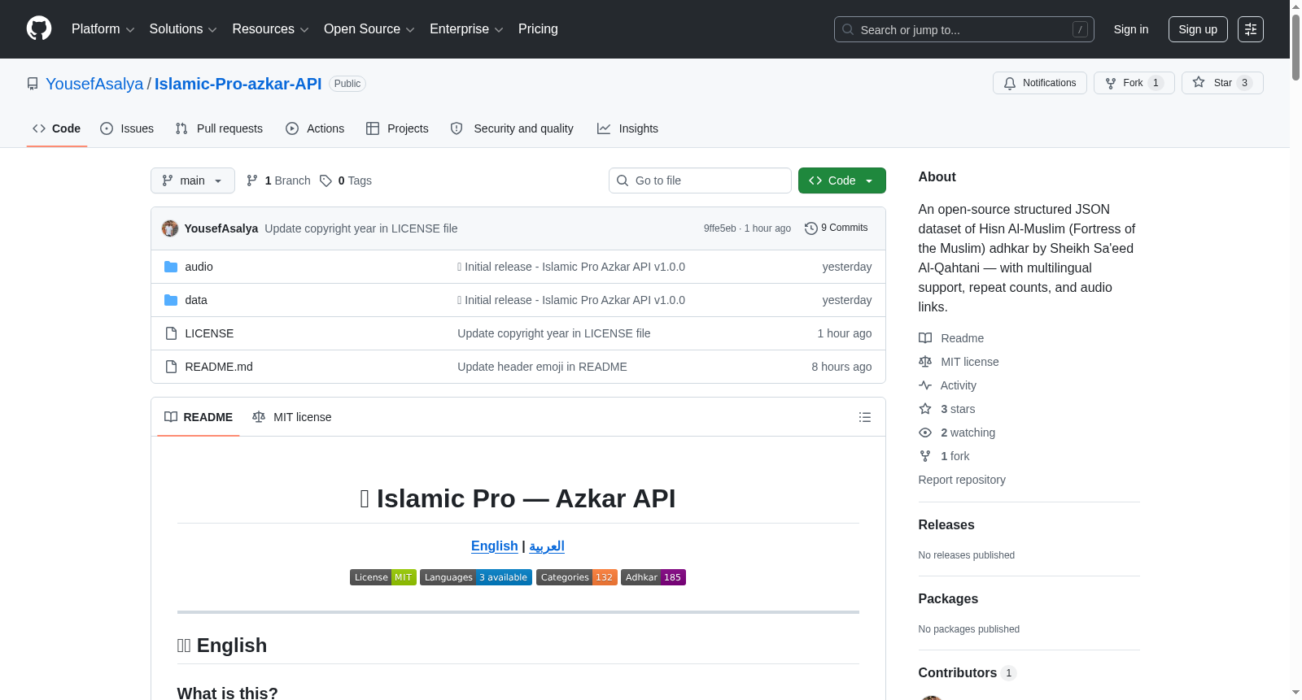1302x700 pixels.
Task: Open the Issues tab
Action: point(127,128)
